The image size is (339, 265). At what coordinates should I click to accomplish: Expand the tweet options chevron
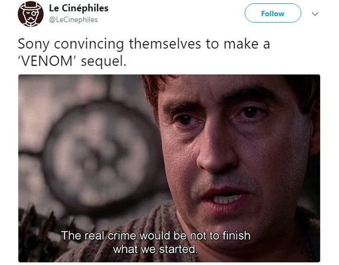pos(315,14)
